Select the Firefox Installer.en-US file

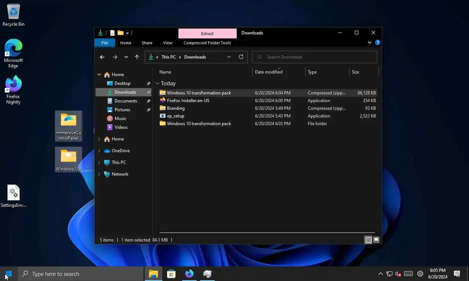268,101
